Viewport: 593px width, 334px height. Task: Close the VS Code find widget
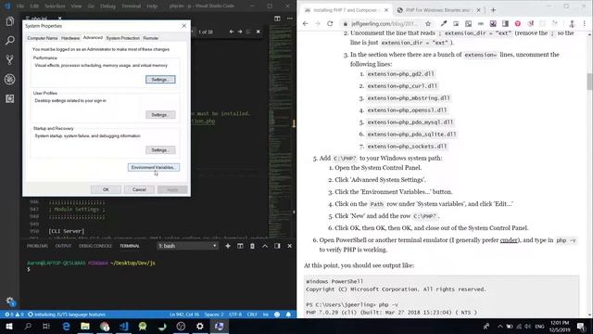(258, 32)
